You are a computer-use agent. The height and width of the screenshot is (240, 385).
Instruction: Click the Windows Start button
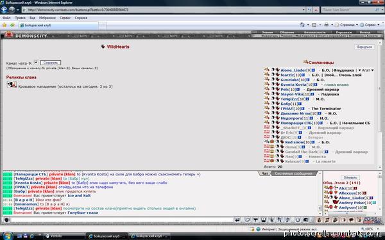click(x=7, y=236)
